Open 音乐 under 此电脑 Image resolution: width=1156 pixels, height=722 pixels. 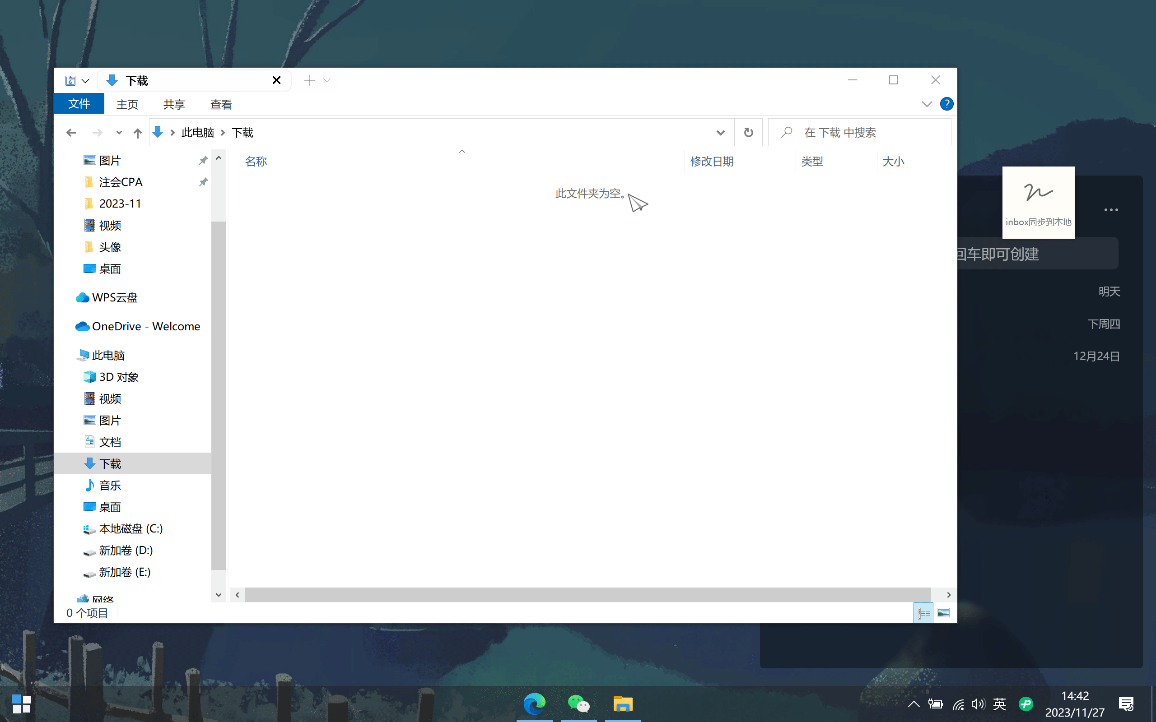pos(110,486)
